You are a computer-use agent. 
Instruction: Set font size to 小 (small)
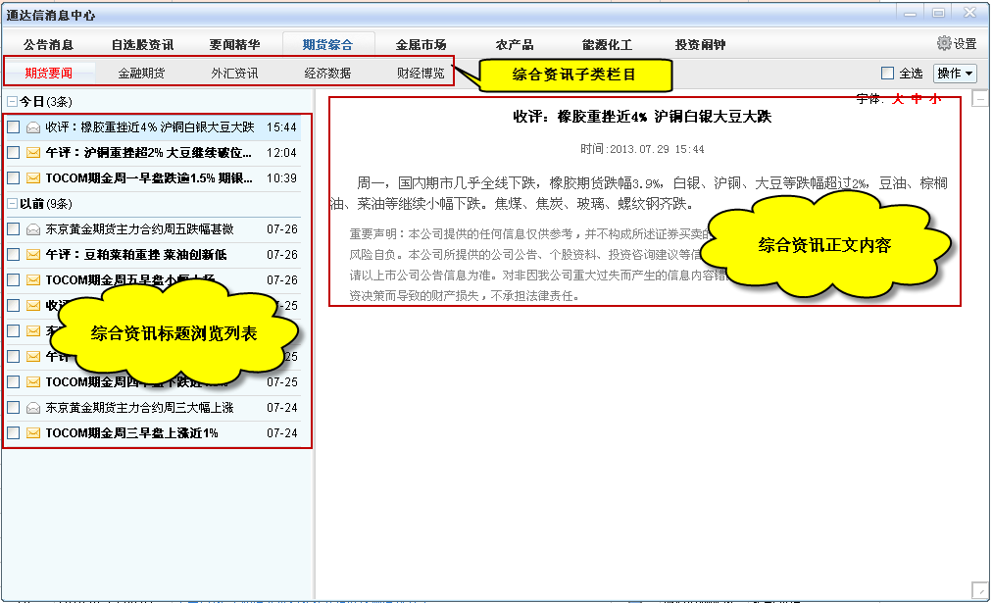[x=935, y=99]
